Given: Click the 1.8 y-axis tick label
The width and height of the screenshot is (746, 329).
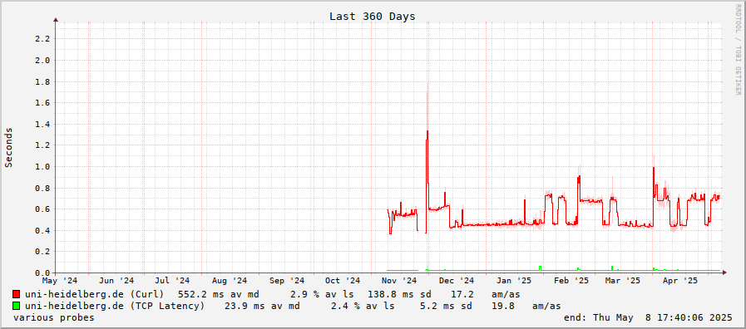Looking at the screenshot, I should tap(42, 81).
